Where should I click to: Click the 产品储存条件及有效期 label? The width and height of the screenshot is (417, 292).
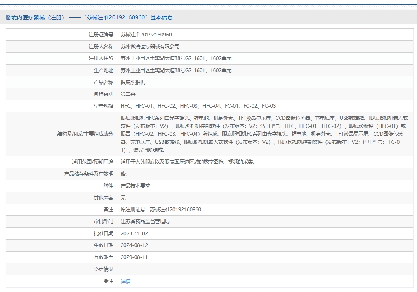tap(89, 174)
